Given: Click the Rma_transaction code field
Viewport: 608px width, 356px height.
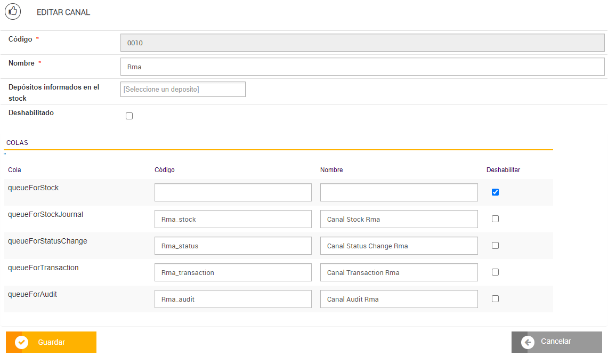Looking at the screenshot, I should click(x=233, y=272).
